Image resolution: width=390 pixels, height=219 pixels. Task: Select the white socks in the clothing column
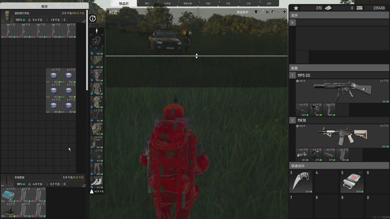tap(97, 182)
